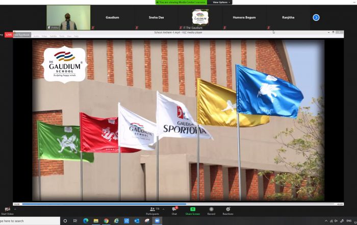Click the green Share Screen button
Screen dimensions: 357x225
click(x=193, y=211)
